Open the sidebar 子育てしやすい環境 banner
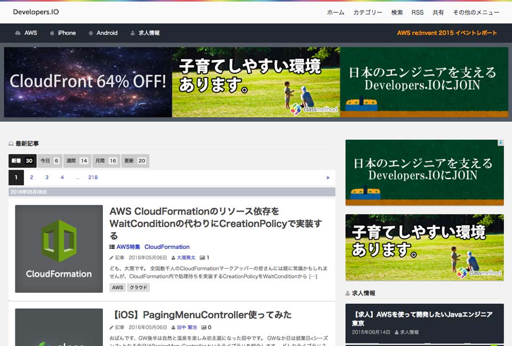The image size is (512, 346). click(425, 248)
